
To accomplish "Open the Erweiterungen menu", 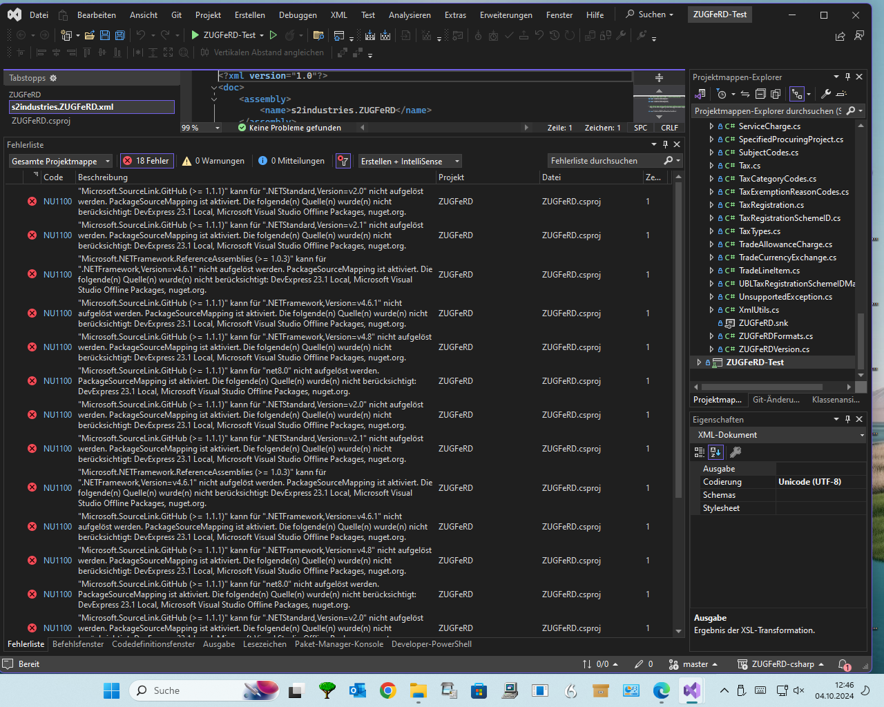I will pos(508,14).
